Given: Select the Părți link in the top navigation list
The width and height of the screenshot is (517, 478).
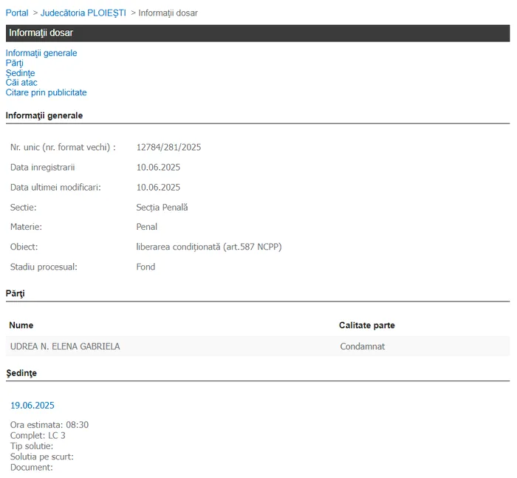Looking at the screenshot, I should (15, 63).
